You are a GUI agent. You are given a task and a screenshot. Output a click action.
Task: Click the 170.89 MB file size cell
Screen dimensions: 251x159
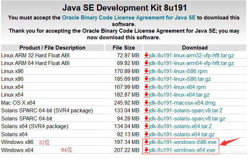pyautogui.click(x=127, y=71)
